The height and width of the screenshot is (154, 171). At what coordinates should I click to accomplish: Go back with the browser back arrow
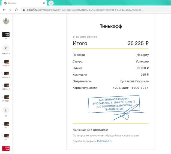pos(4,10)
